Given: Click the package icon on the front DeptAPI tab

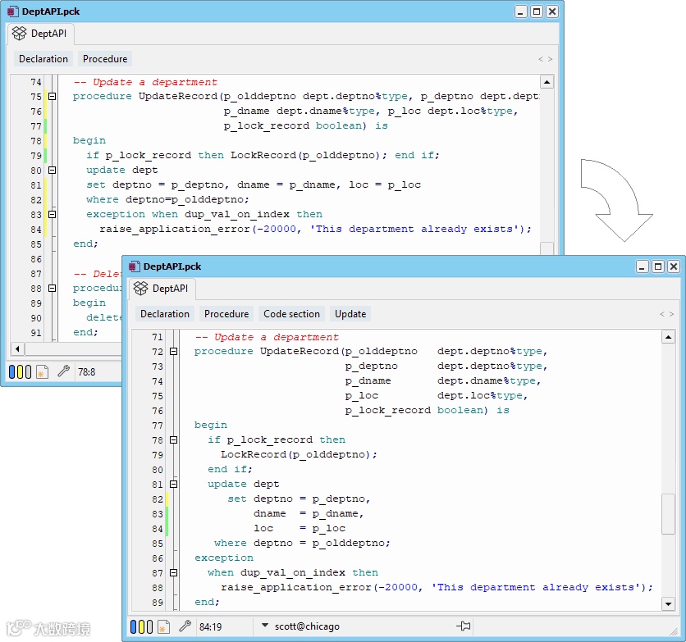Looking at the screenshot, I should tap(140, 289).
